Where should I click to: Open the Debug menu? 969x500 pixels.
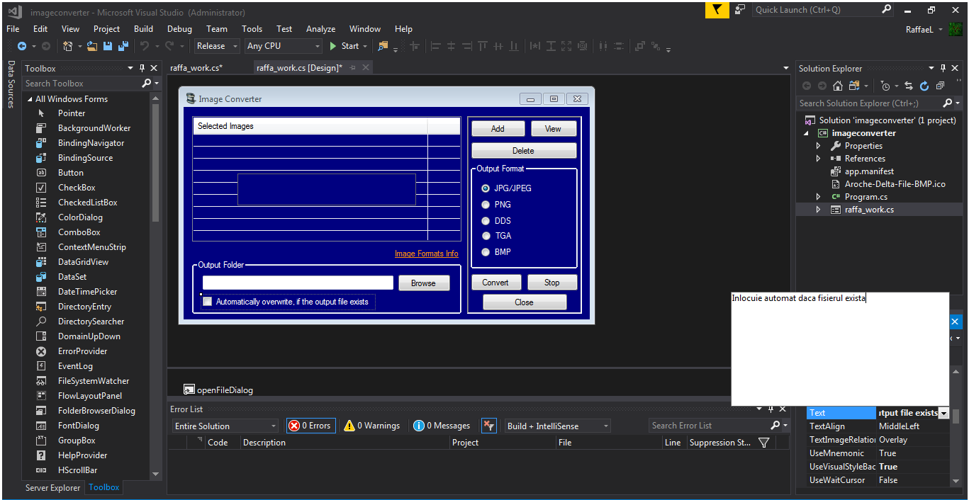click(x=179, y=29)
